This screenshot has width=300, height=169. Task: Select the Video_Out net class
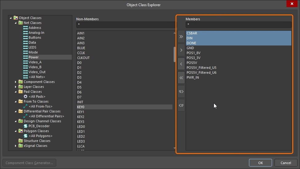point(37,72)
